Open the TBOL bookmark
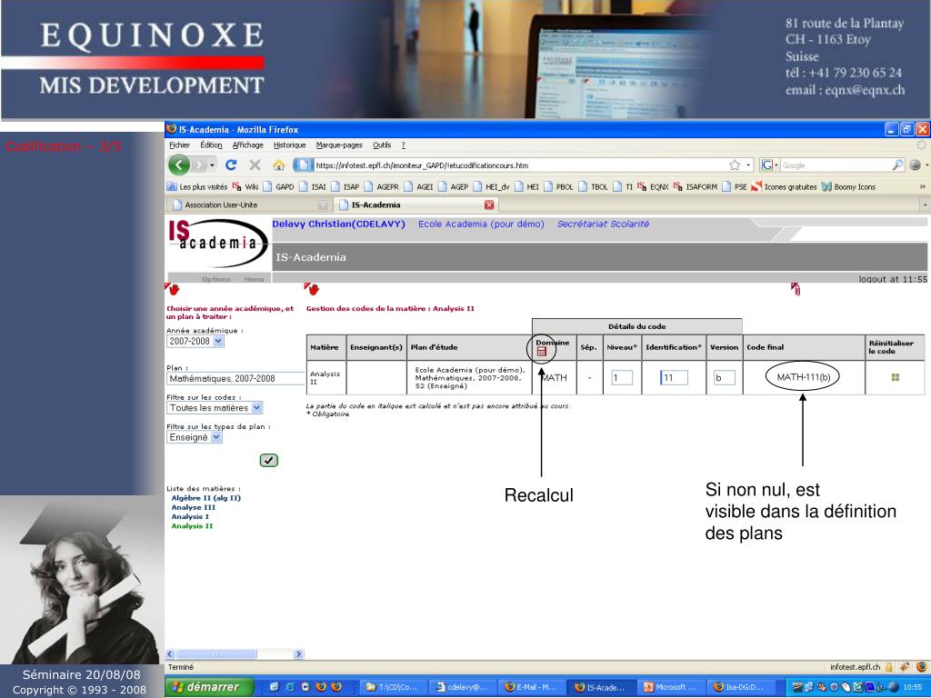Screen dimensions: 931x698 pos(593,186)
